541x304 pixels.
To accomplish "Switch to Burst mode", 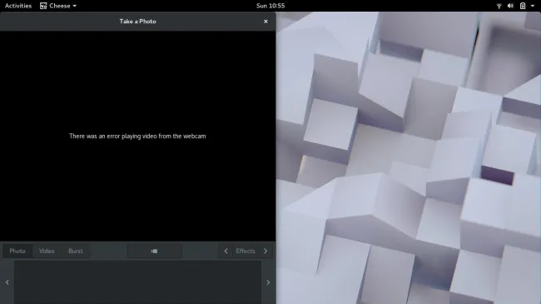I will point(76,252).
